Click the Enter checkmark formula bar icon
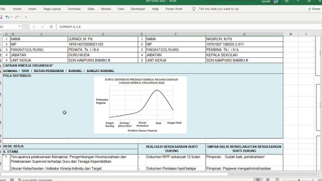 pos(42,27)
